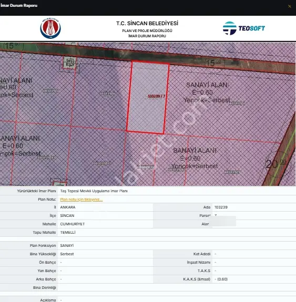This screenshot has height=302, width=296.
Task: Click the 'Plan Fonksiyon' label
Action: 43,246
